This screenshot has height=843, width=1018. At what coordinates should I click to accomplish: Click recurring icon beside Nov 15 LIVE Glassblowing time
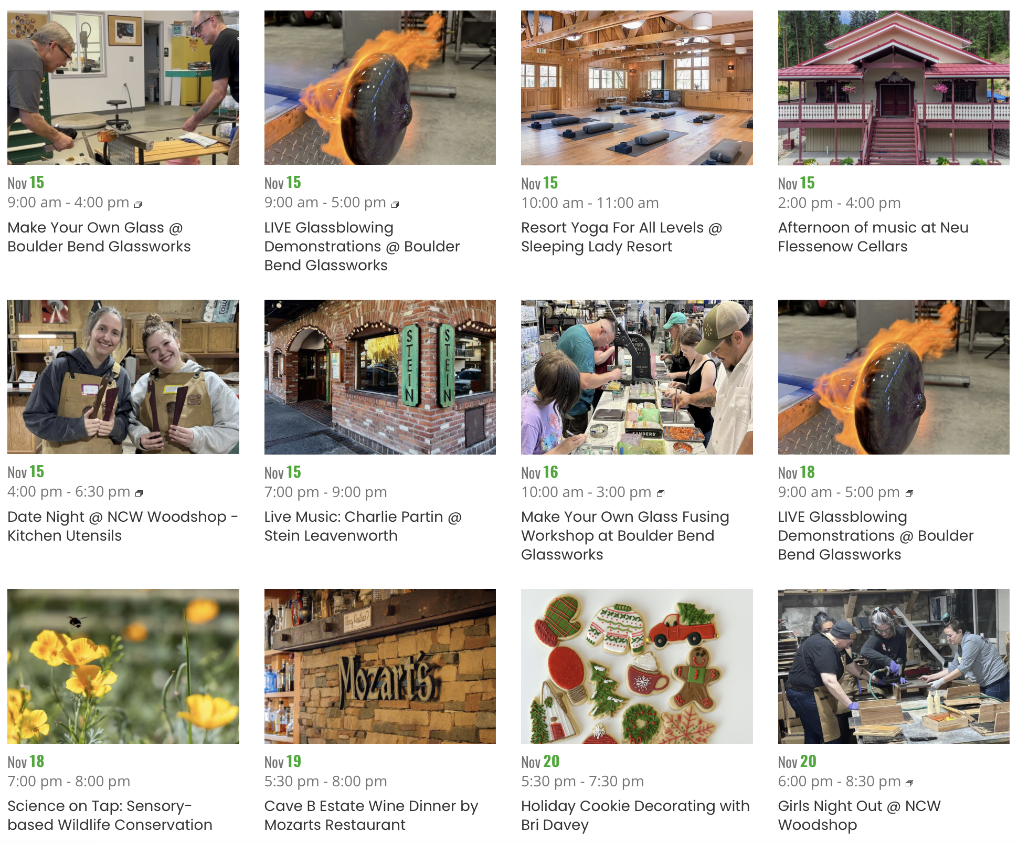(395, 205)
